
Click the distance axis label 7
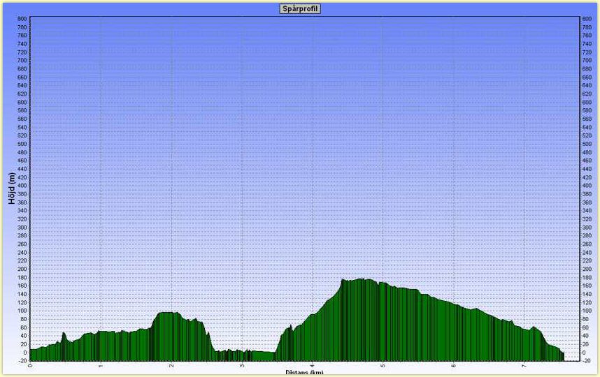(x=524, y=366)
